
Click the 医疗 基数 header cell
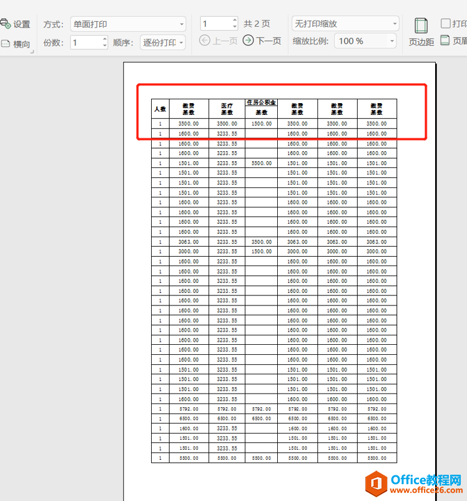point(227,109)
